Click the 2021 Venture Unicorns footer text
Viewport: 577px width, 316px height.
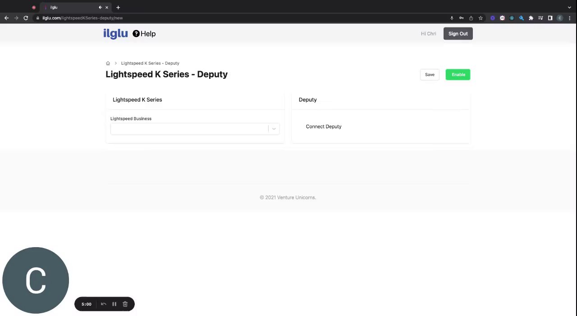[288, 198]
